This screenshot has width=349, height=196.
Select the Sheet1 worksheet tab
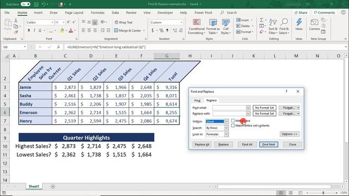pyautogui.click(x=34, y=186)
